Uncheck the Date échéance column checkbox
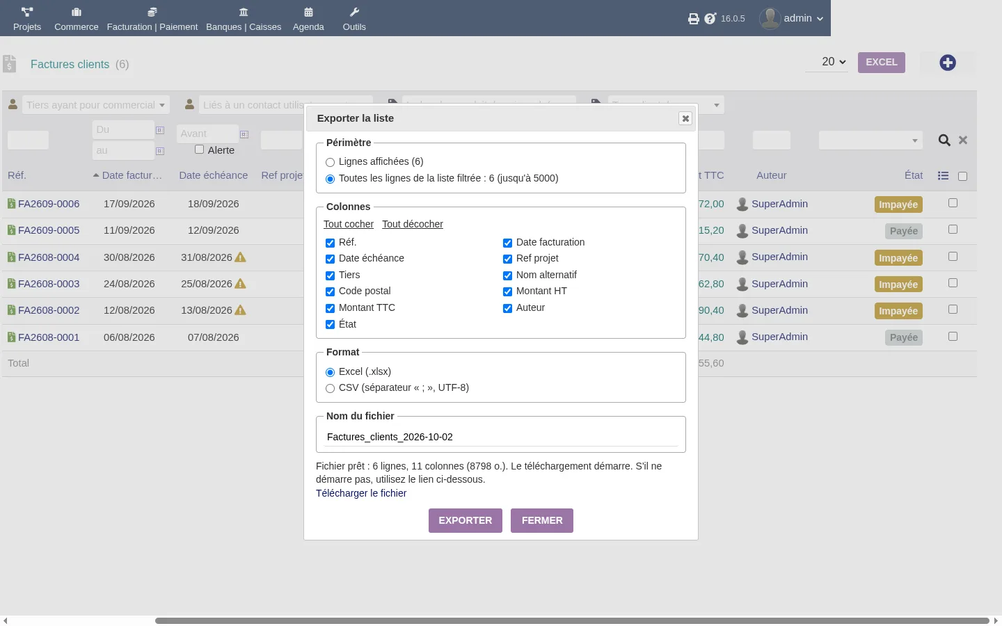The width and height of the screenshot is (1002, 626). point(331,259)
